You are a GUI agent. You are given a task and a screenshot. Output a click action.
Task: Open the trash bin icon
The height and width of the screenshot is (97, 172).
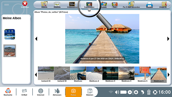tap(149, 92)
